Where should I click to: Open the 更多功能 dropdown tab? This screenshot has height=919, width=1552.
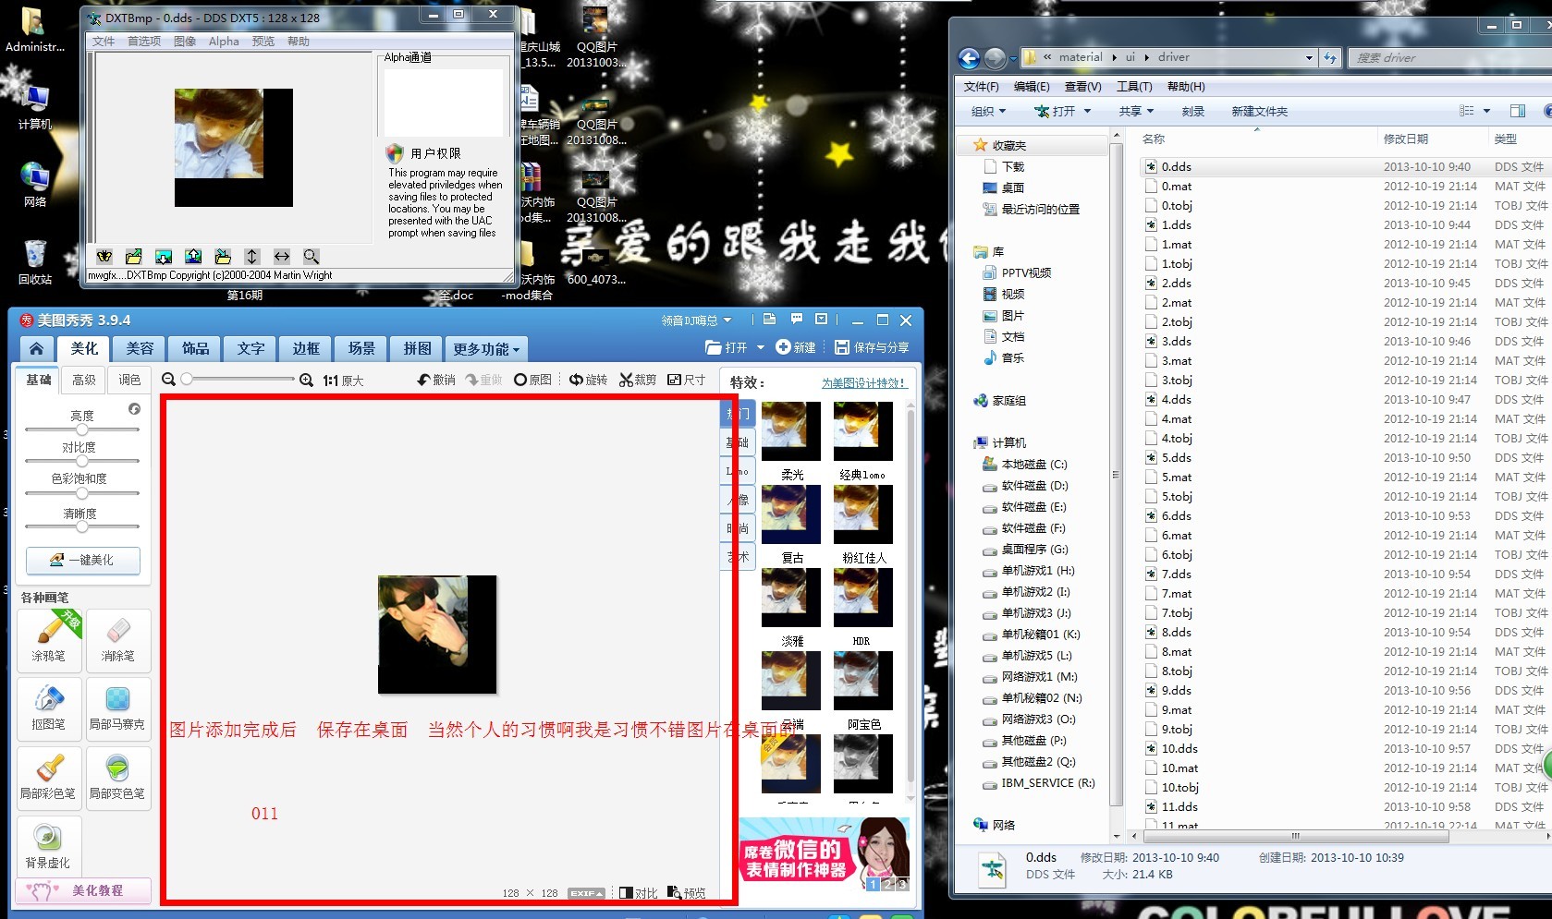[x=485, y=348]
